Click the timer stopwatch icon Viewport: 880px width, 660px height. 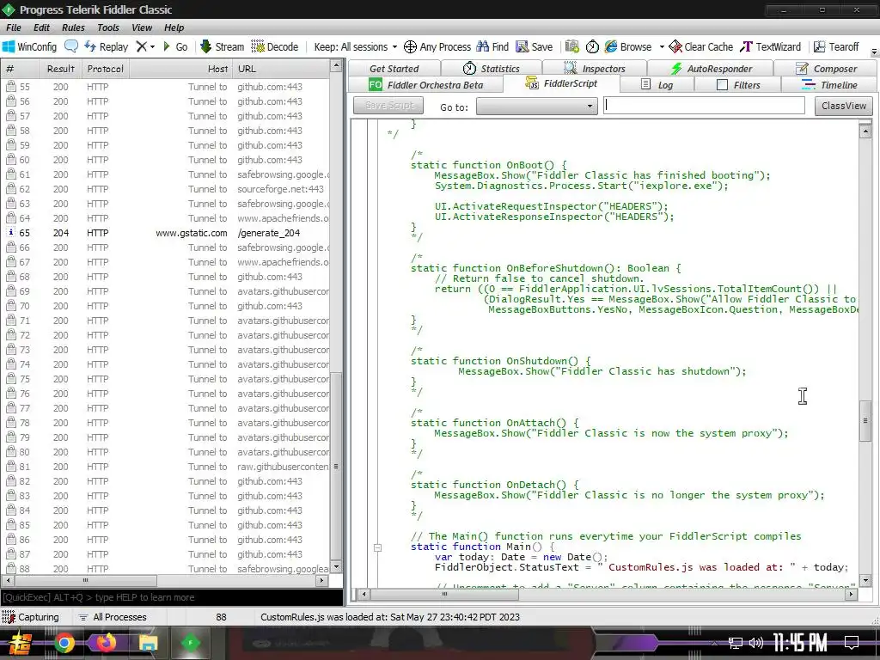592,46
